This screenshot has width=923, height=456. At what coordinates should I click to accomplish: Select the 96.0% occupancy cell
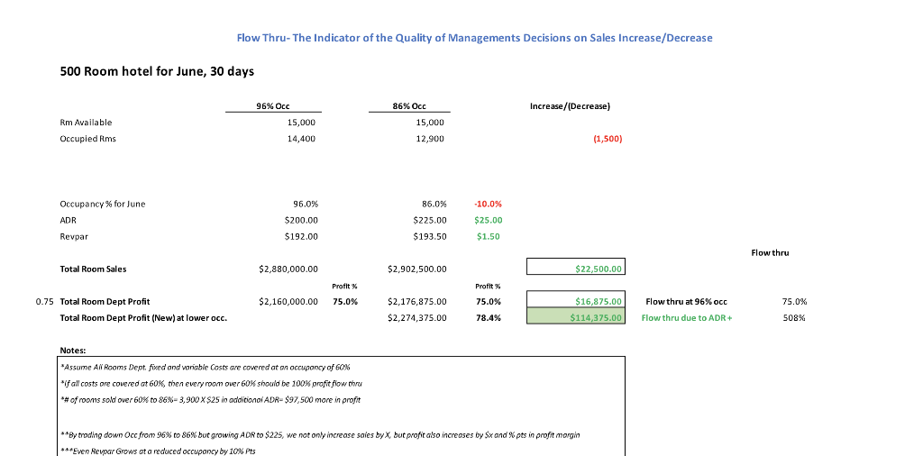[x=306, y=205]
